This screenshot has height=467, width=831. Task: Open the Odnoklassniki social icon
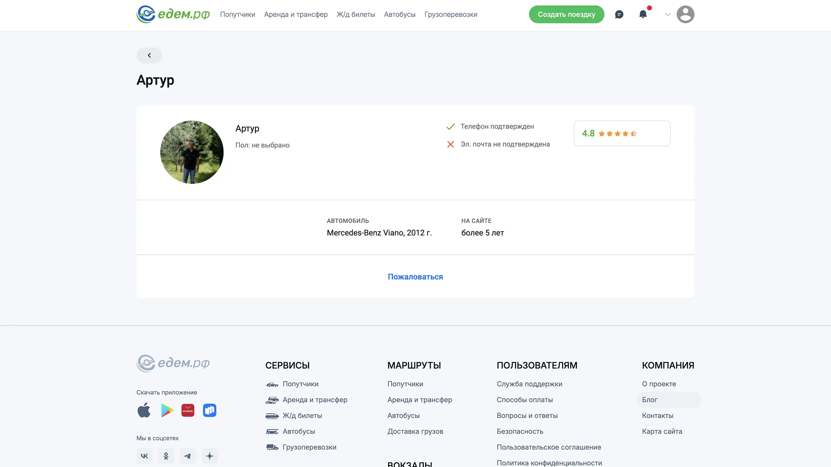click(x=166, y=456)
